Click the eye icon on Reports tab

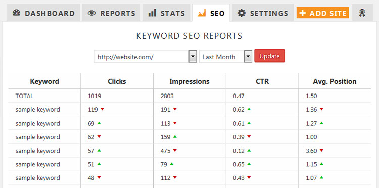[x=91, y=13]
